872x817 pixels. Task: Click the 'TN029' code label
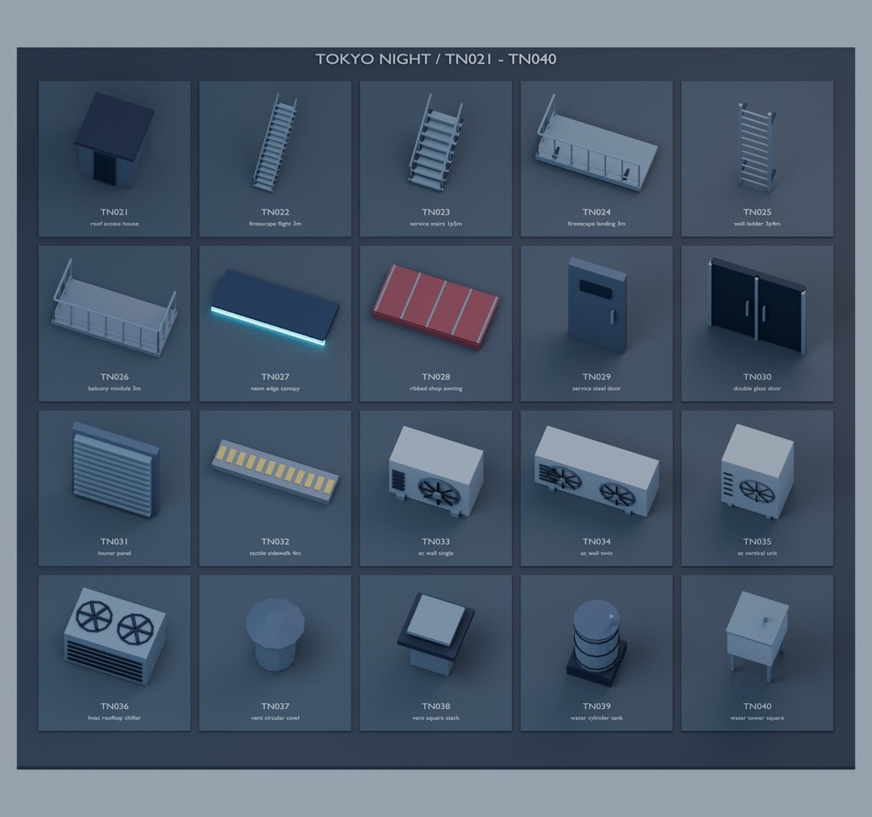point(597,377)
